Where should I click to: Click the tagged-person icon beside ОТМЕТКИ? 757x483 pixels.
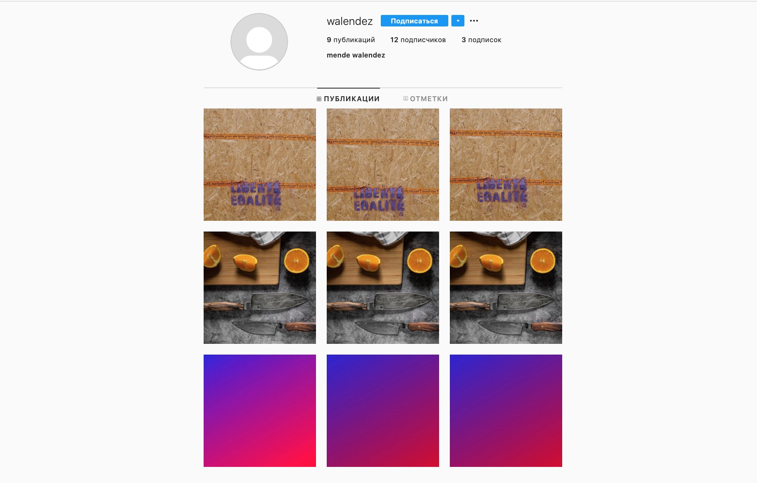click(405, 99)
